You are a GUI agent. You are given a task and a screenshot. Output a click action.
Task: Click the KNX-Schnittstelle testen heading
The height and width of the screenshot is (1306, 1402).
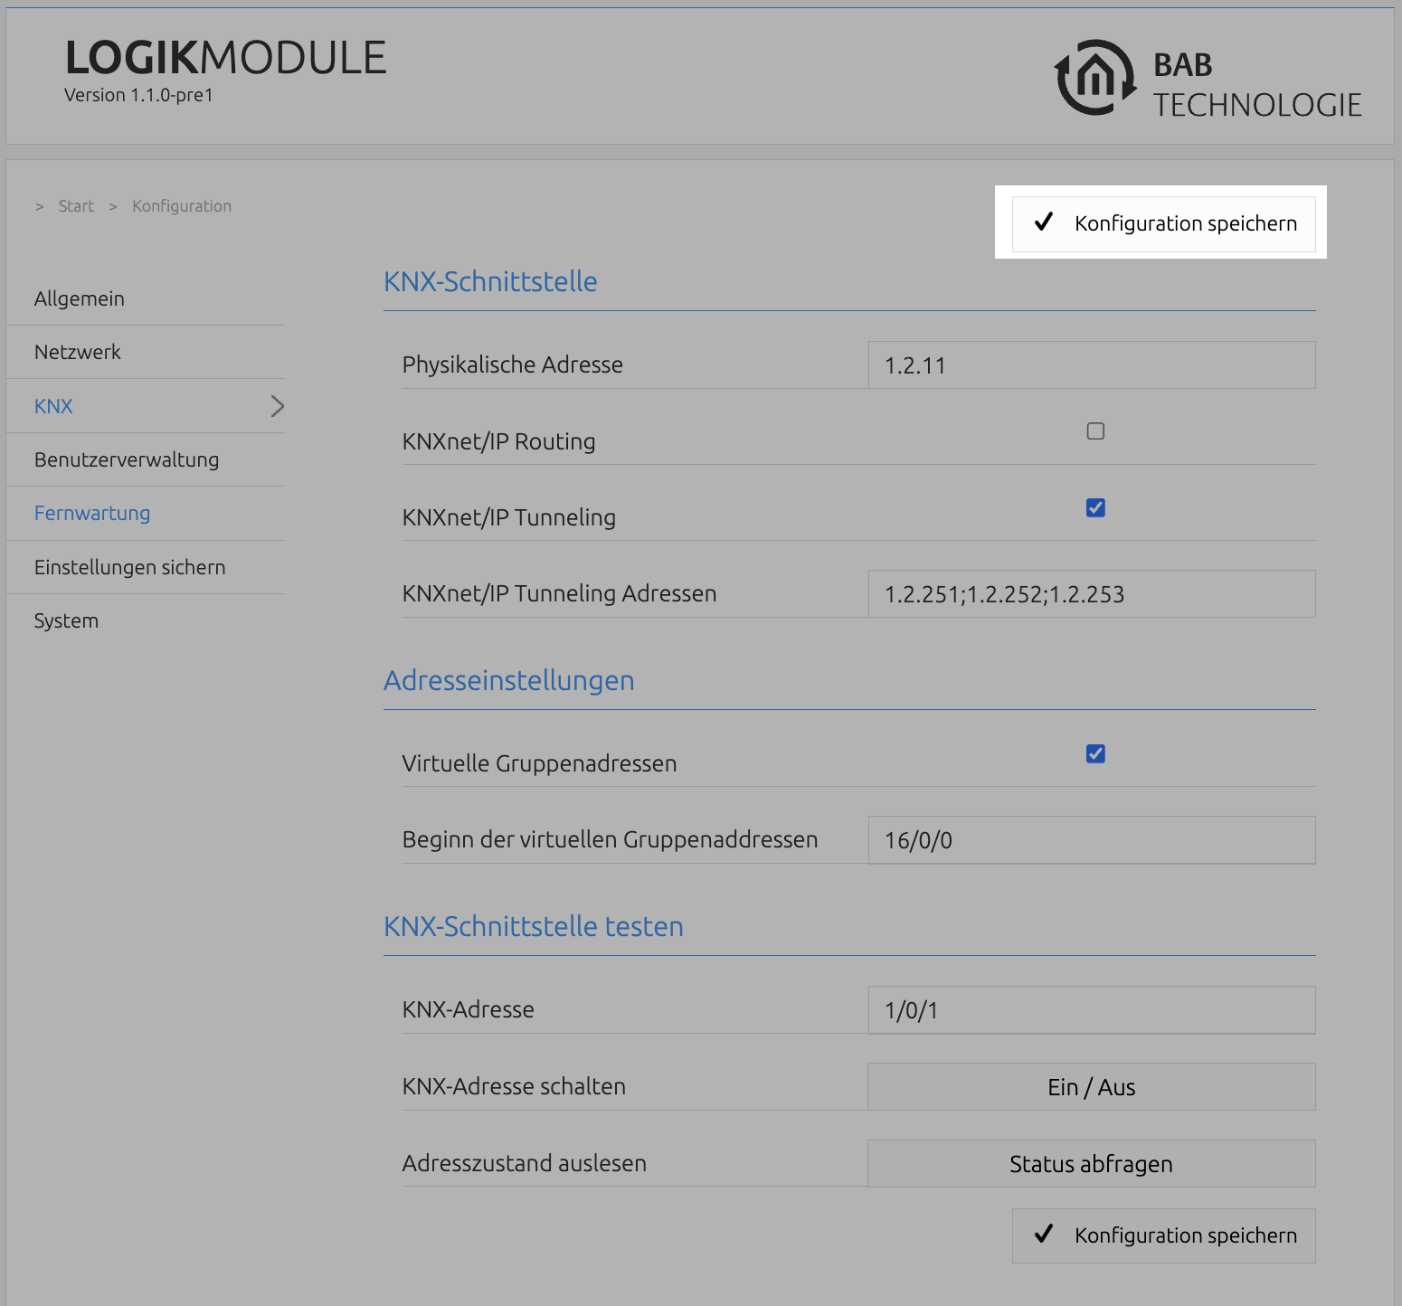tap(534, 926)
